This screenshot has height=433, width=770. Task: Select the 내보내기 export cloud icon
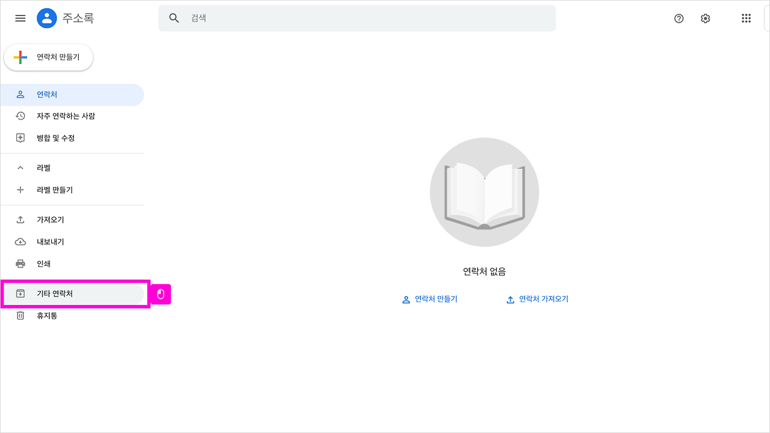pos(20,241)
